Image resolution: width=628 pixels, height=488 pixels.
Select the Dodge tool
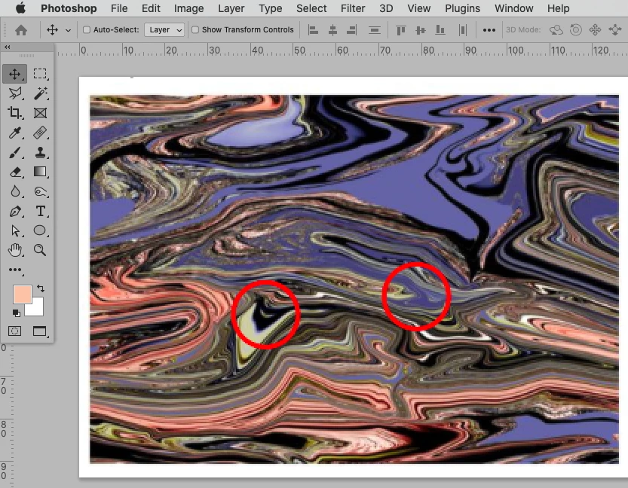click(x=40, y=191)
